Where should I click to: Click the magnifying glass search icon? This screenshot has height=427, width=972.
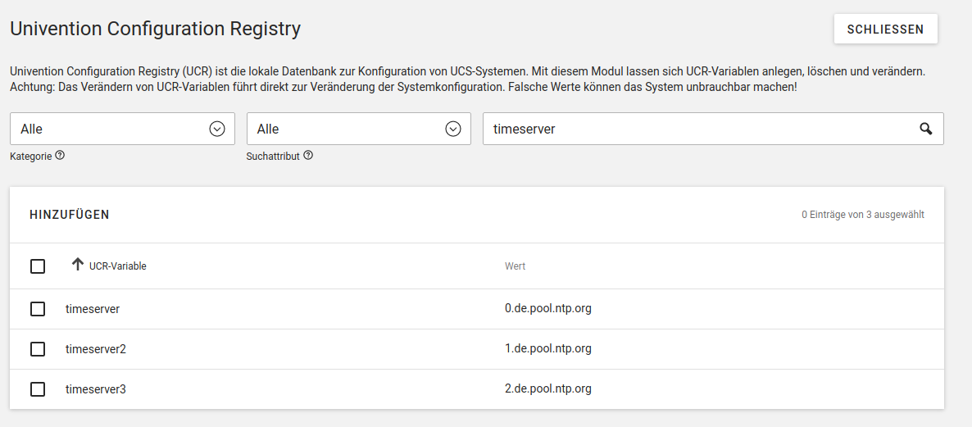click(x=925, y=129)
